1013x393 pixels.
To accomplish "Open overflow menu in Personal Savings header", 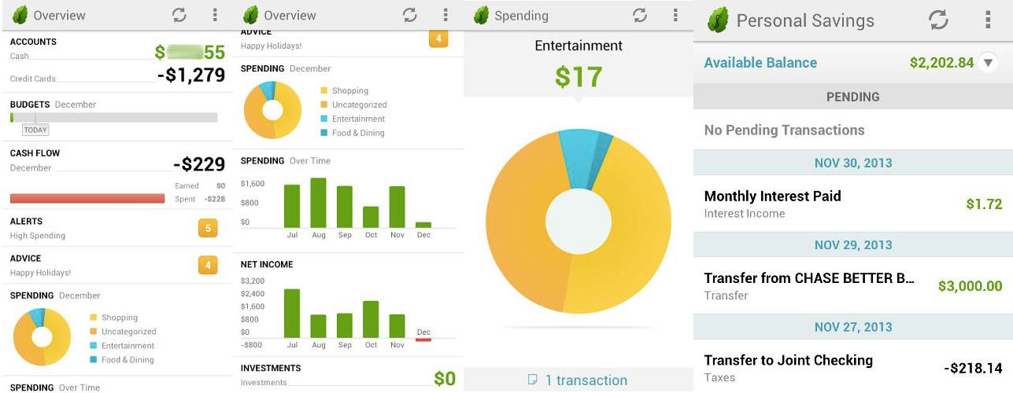I will [x=988, y=20].
